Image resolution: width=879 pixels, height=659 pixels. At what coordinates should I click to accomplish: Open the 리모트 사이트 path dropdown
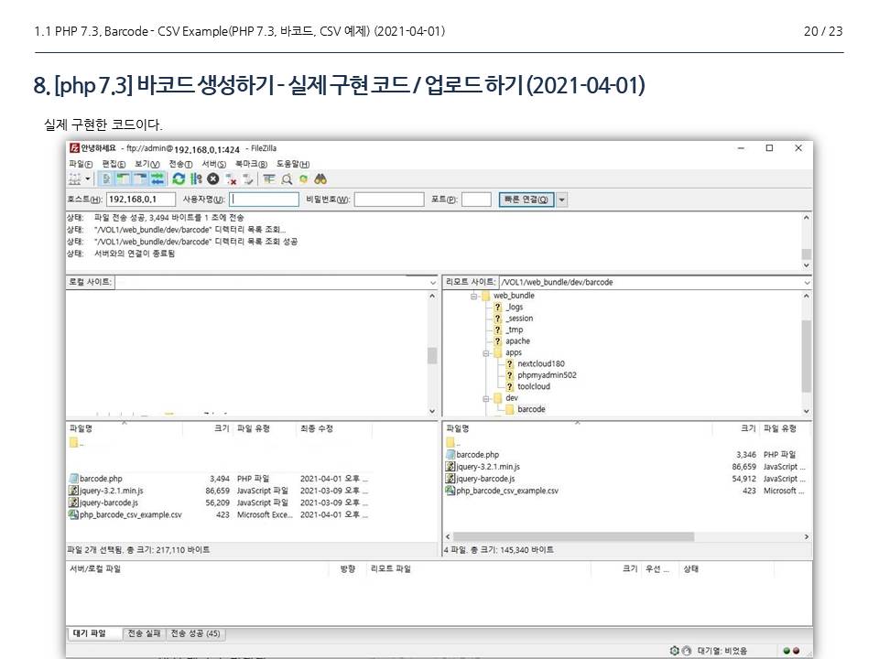click(x=807, y=283)
